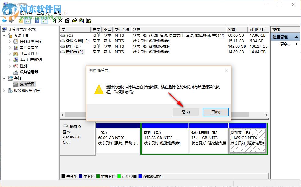Click the horizontal scrollbar left arrow

(62, 115)
